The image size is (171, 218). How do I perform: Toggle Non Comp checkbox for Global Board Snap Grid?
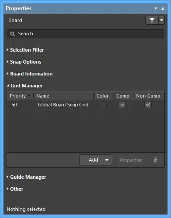(x=148, y=105)
